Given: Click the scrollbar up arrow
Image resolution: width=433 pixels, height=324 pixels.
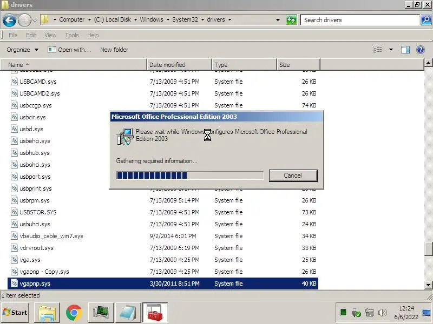Looking at the screenshot, I should 428,63.
